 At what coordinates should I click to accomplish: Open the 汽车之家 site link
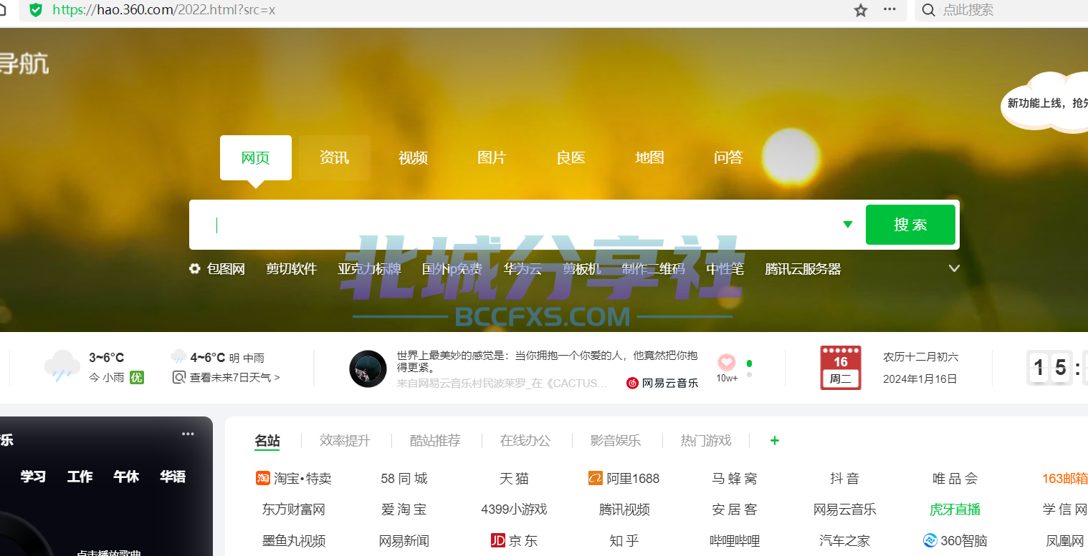point(844,540)
